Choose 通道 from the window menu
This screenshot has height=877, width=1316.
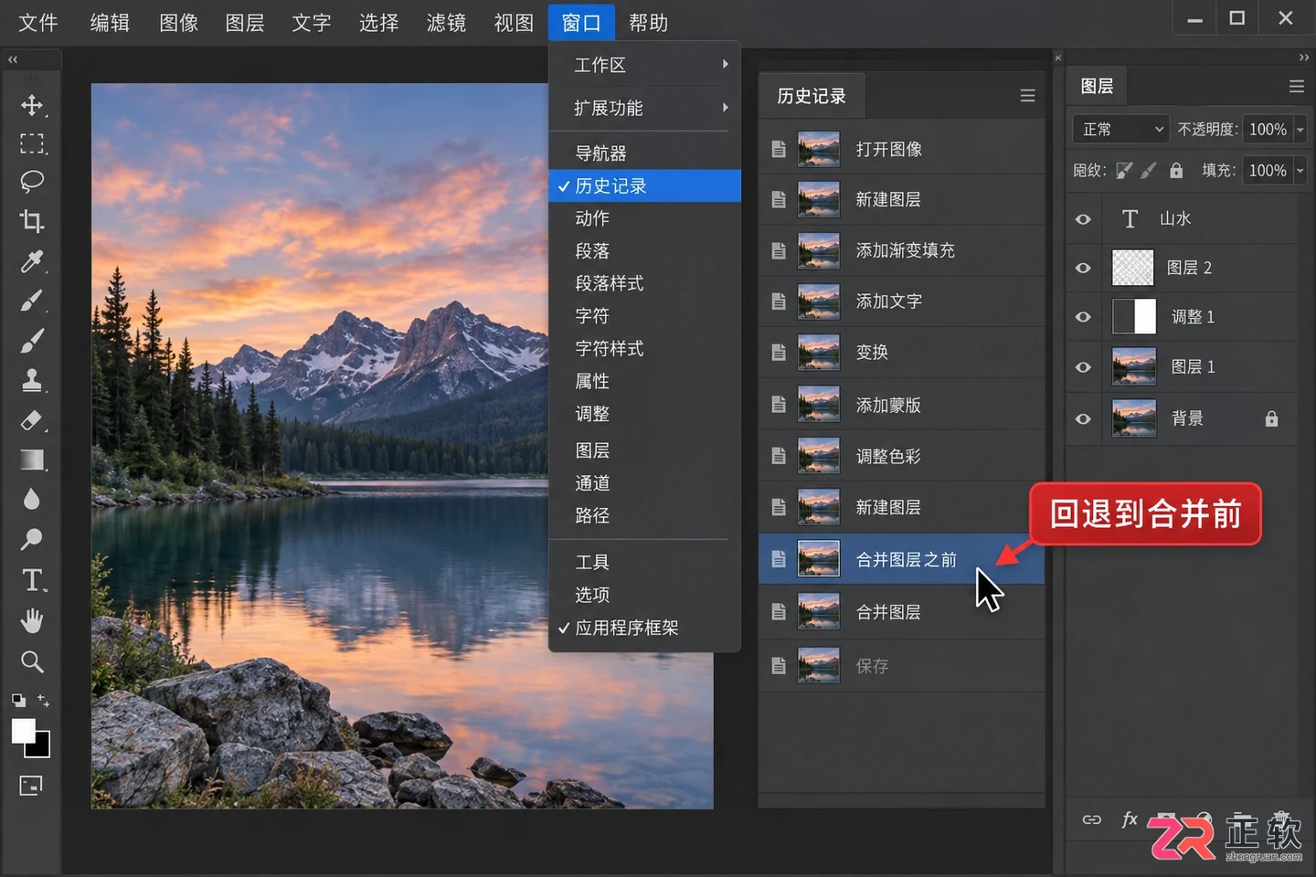(x=645, y=483)
